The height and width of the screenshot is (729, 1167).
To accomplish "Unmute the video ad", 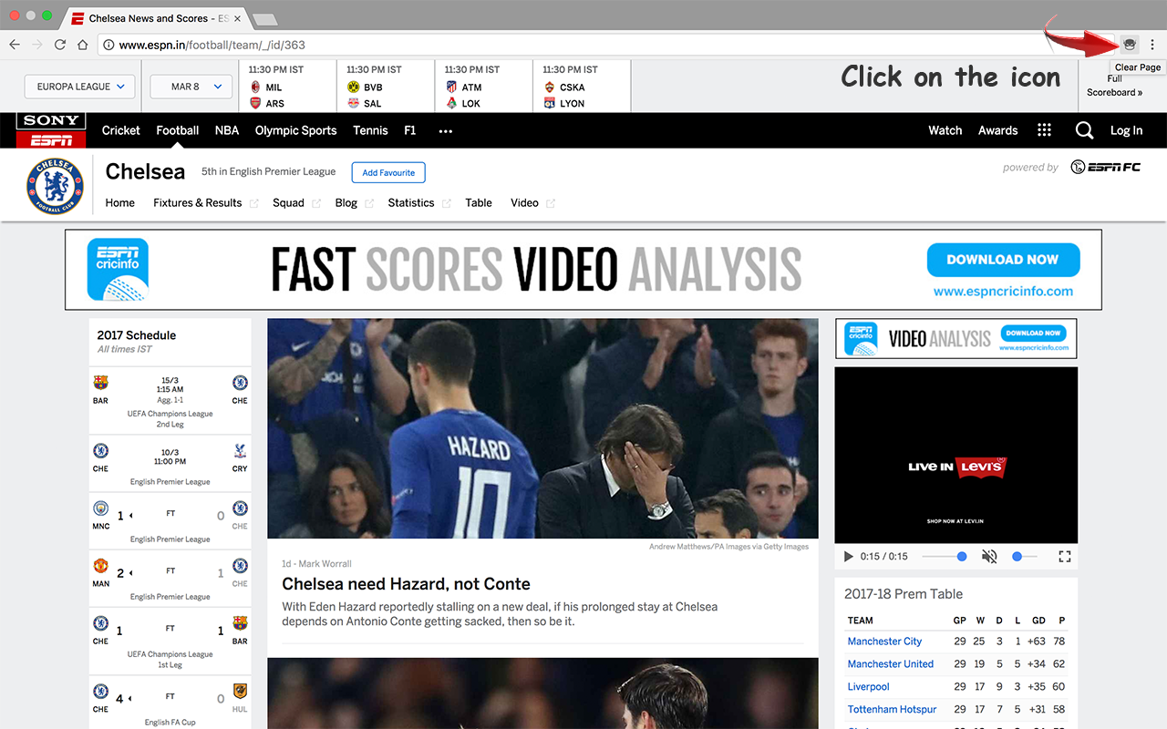I will (x=989, y=556).
